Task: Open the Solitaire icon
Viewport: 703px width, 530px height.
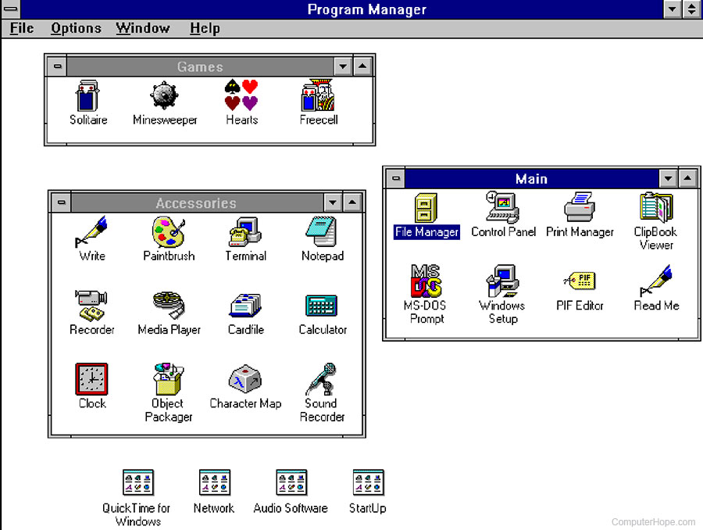Action: pyautogui.click(x=87, y=95)
